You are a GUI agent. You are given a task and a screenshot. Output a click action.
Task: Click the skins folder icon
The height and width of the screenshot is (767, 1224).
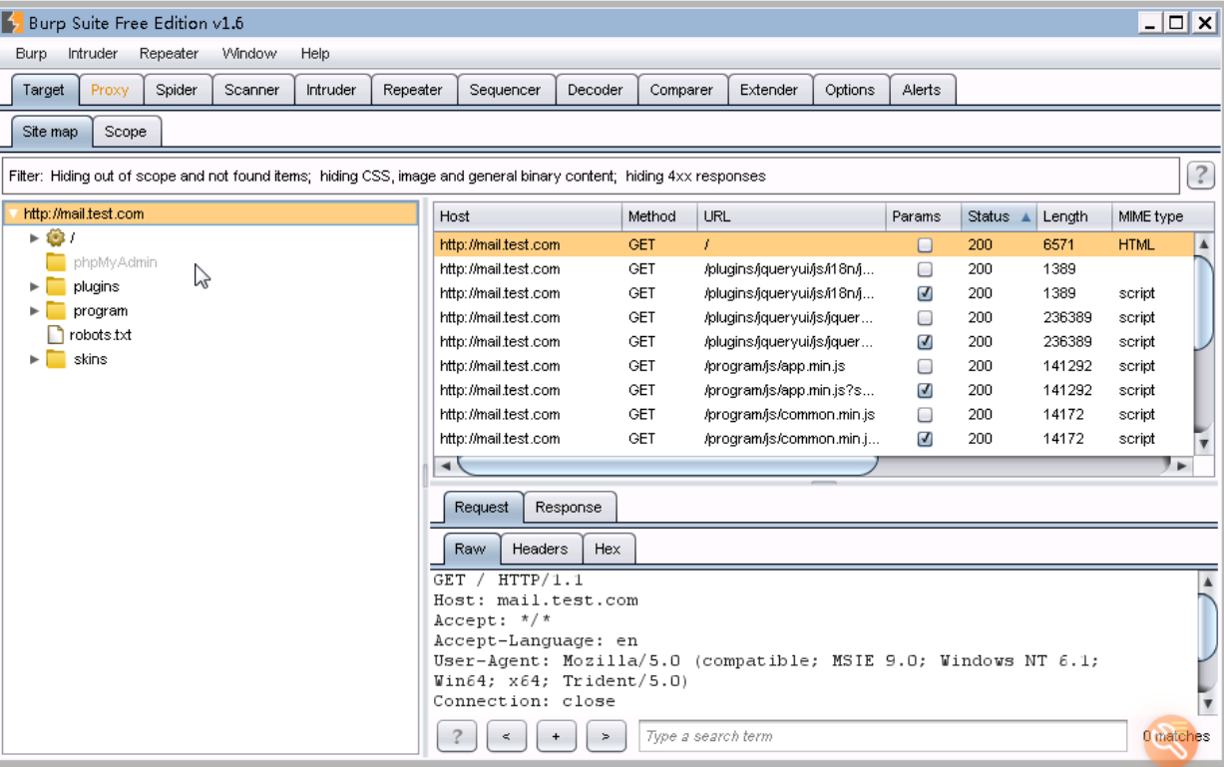click(x=56, y=359)
